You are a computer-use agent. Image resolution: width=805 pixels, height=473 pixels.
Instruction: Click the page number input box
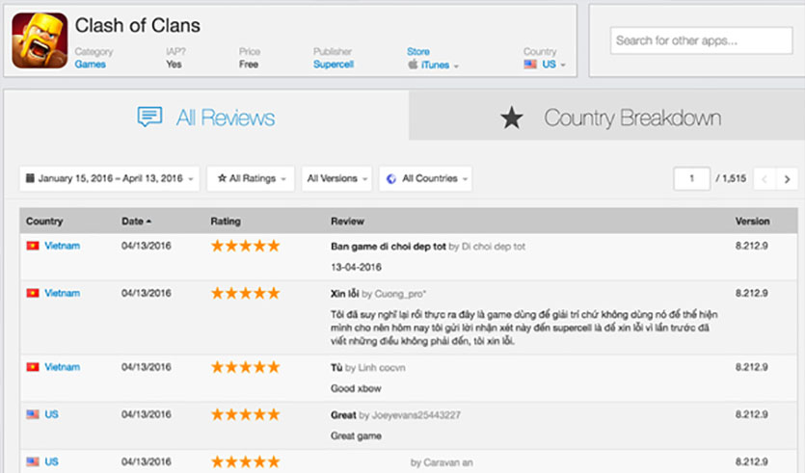691,178
